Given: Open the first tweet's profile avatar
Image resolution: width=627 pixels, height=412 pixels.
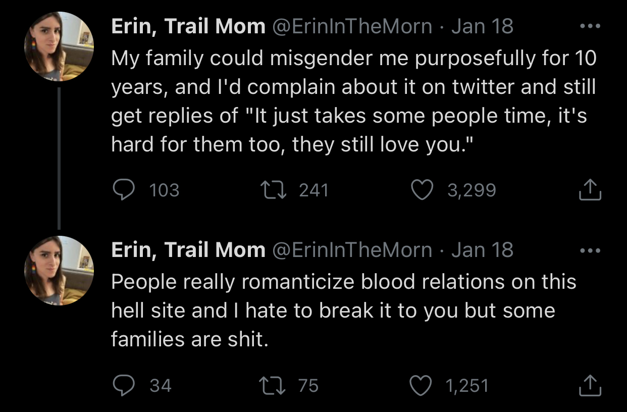Looking at the screenshot, I should (x=60, y=46).
